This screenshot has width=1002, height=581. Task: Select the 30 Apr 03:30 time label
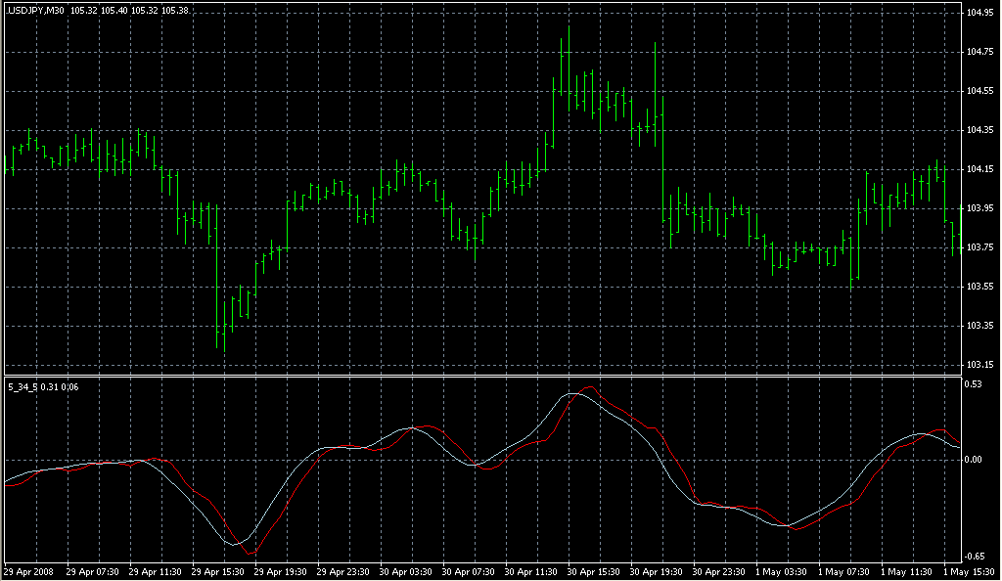[408, 570]
